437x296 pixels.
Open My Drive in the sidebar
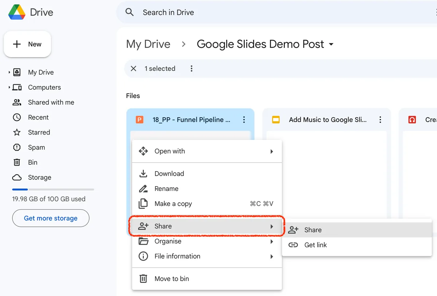pyautogui.click(x=41, y=72)
